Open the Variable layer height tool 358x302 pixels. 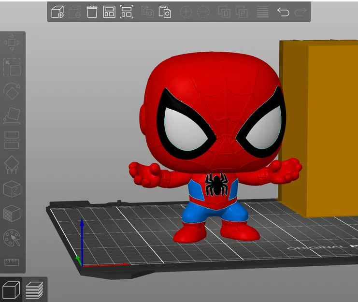click(262, 12)
